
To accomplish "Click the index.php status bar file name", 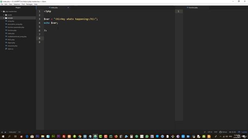I will [x=12, y=132].
